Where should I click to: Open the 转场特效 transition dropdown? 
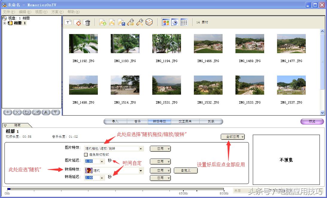[140, 170]
